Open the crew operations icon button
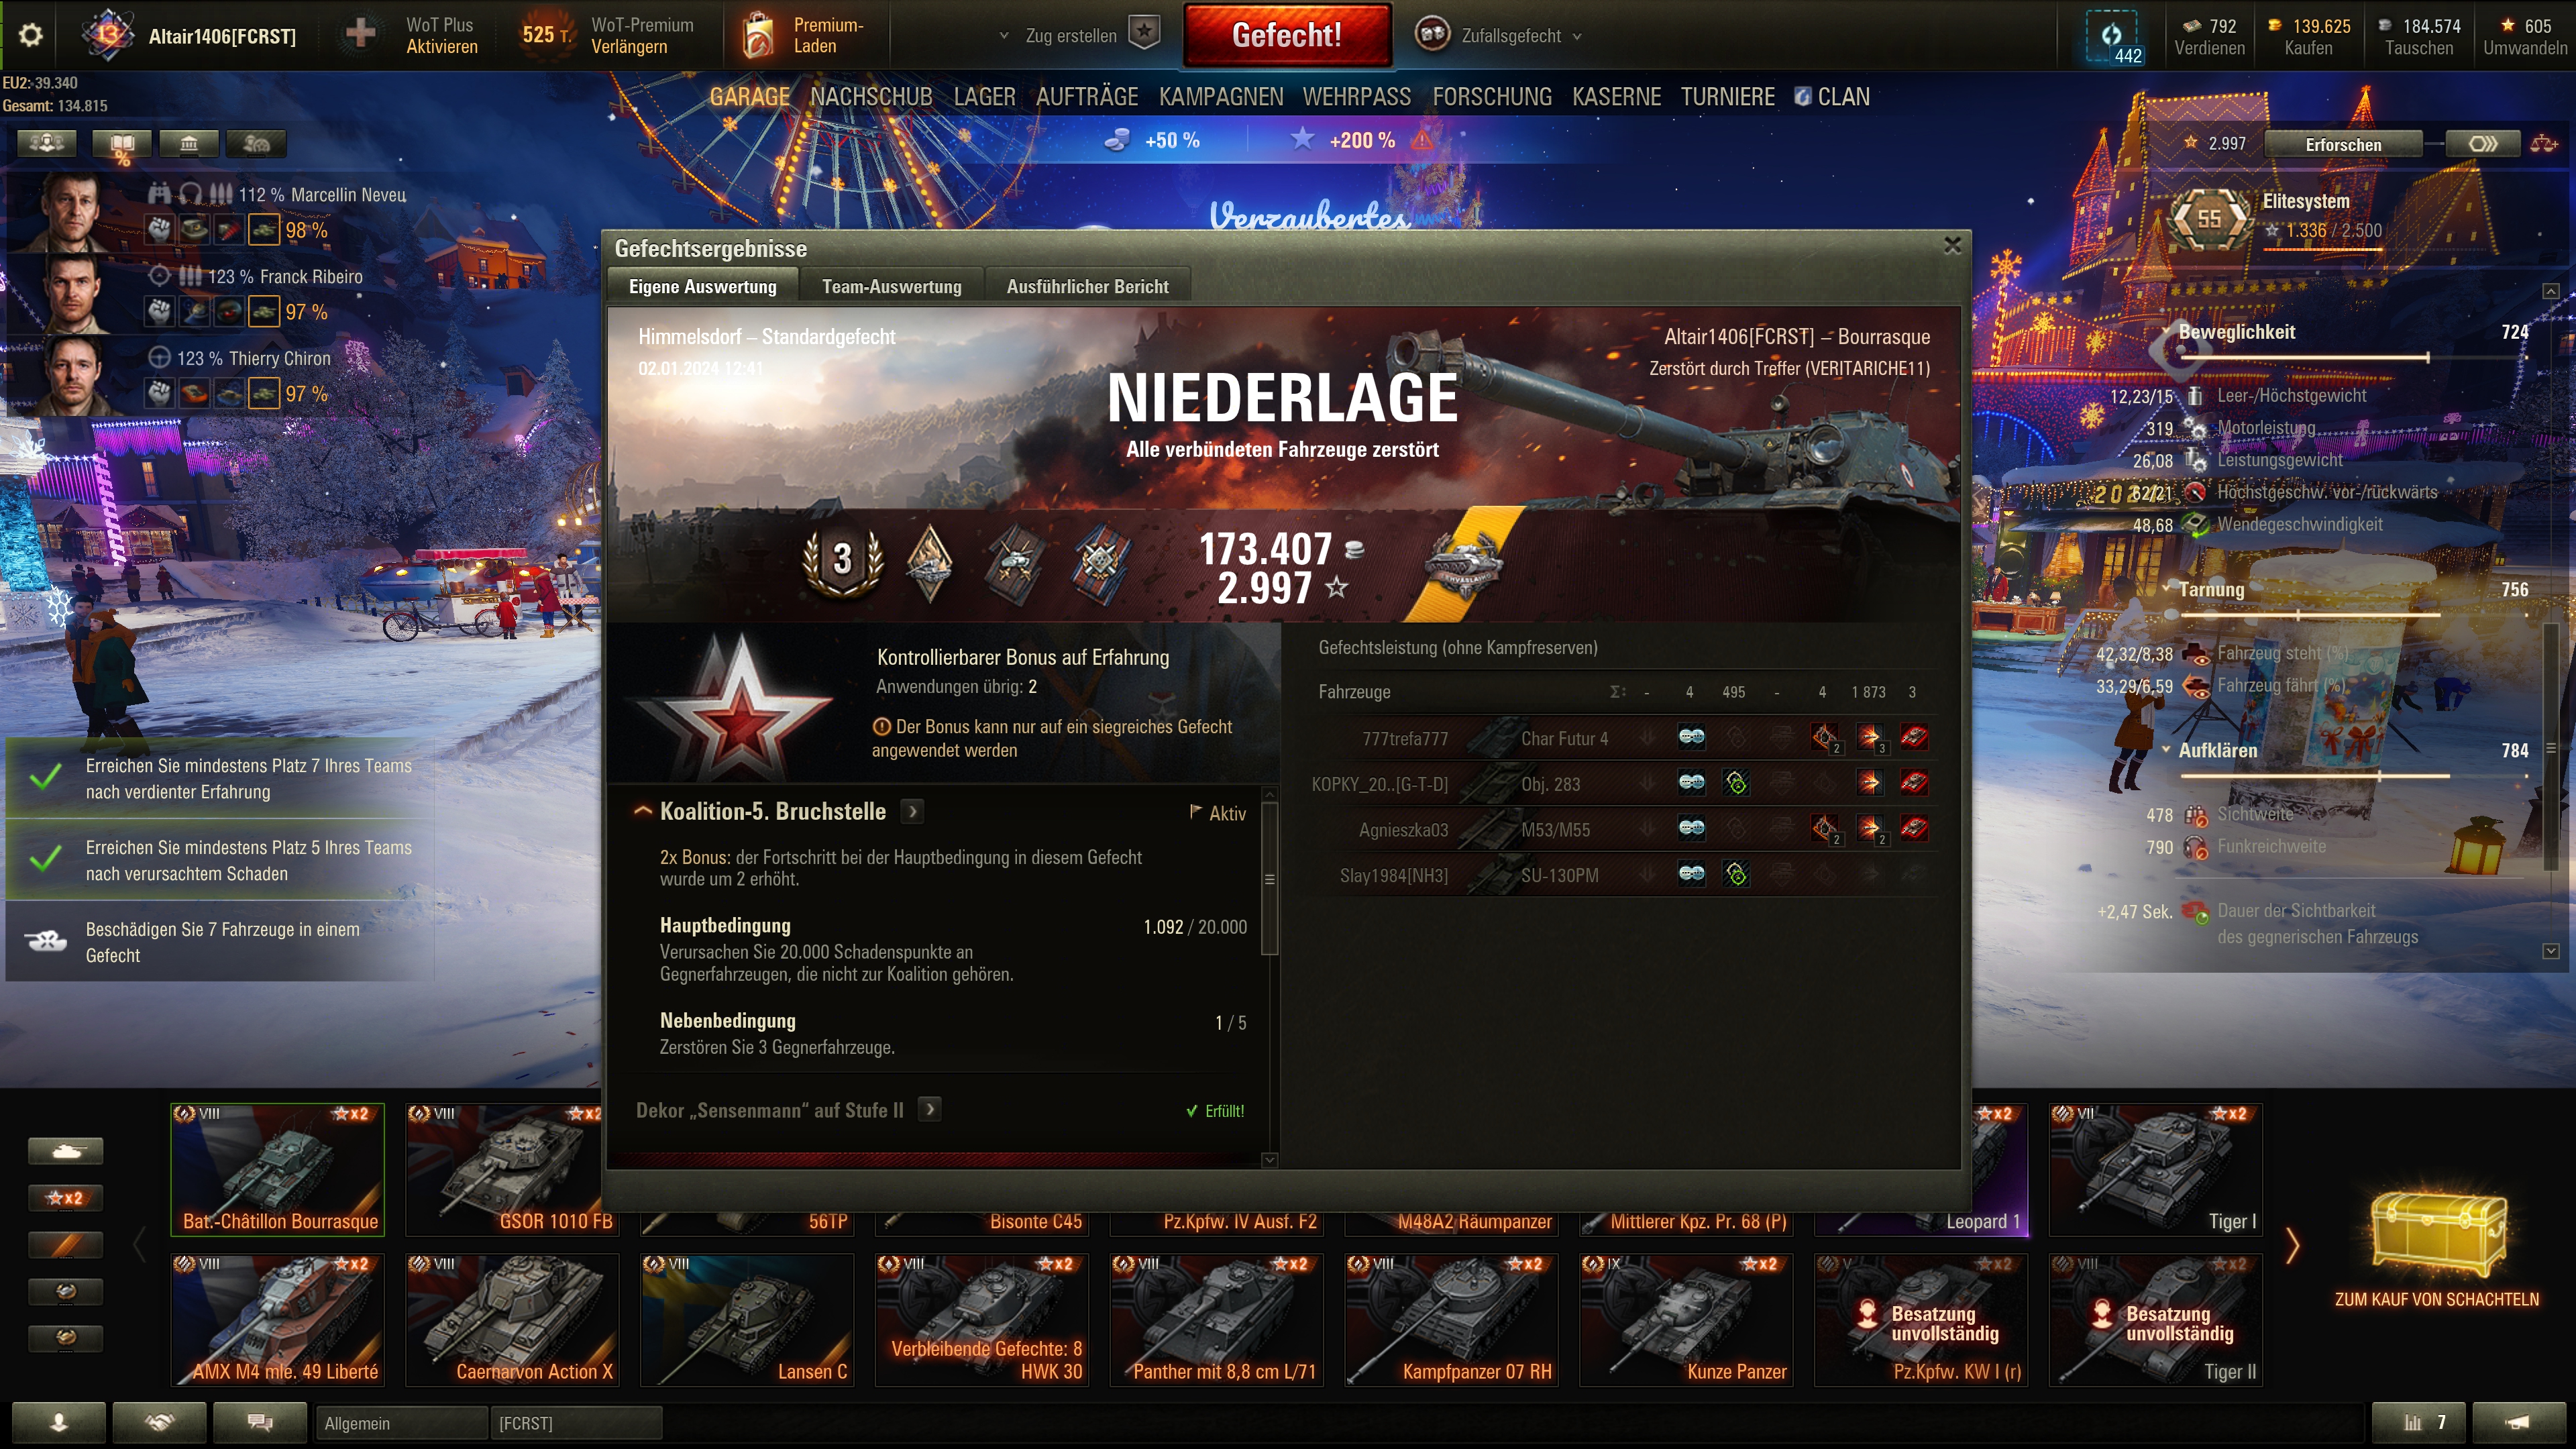This screenshot has height=1449, width=2576. [47, 144]
